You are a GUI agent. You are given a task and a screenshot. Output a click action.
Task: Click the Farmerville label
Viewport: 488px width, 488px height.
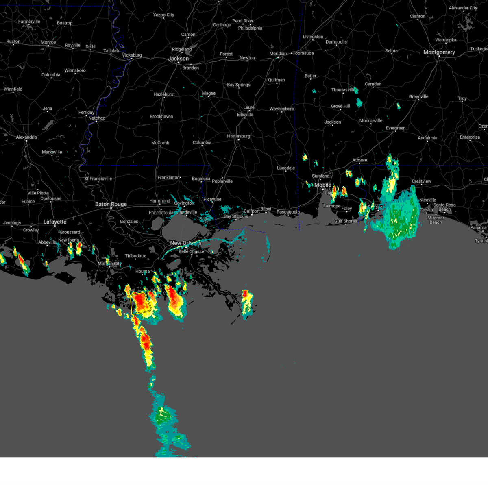pyautogui.click(x=29, y=22)
